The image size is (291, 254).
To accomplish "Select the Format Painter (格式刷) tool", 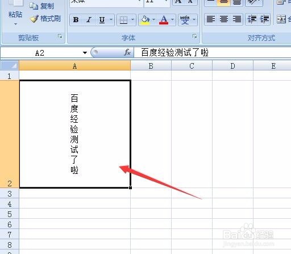I will click(45, 19).
